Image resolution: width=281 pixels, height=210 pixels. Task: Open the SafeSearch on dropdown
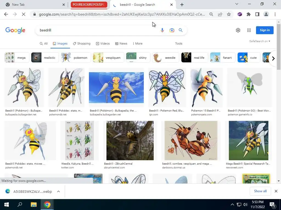pyautogui.click(x=260, y=41)
